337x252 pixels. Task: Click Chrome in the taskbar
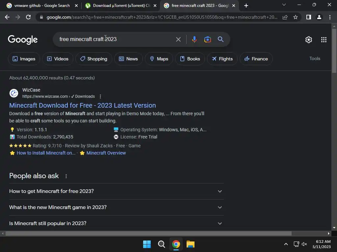(x=176, y=244)
